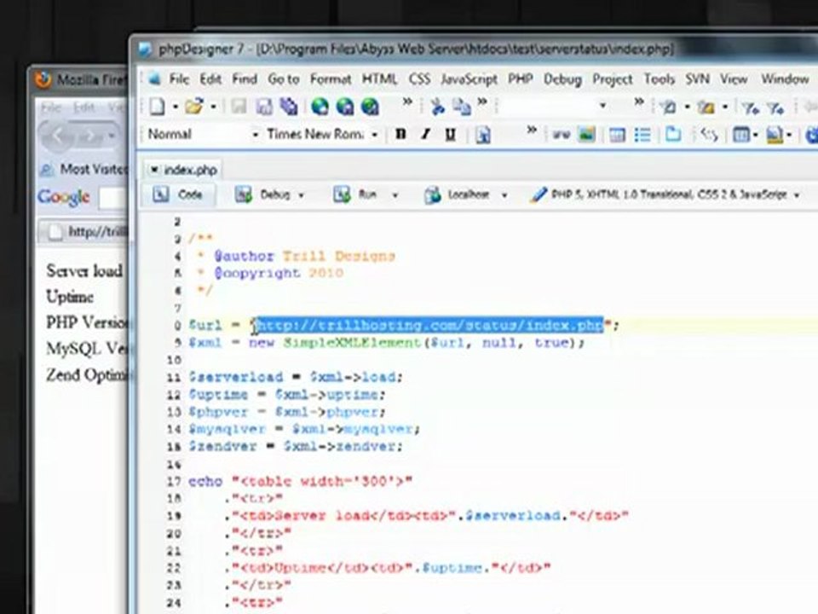Click the Firefox logo in Mozilla window
The width and height of the screenshot is (818, 614).
click(43, 79)
